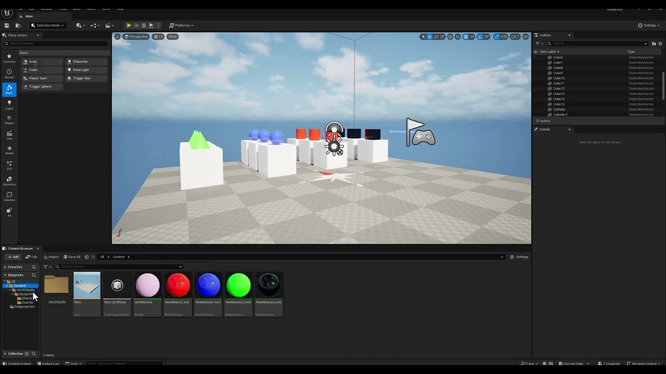The height and width of the screenshot is (374, 666).
Task: Open the Perspective viewport mode menu
Action: click(x=136, y=36)
